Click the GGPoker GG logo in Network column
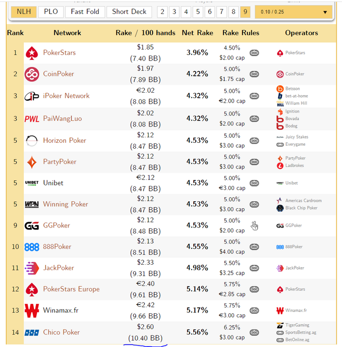Viewport: 342px width, 347px height. tap(31, 226)
